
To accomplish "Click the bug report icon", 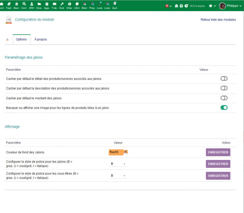I will pos(176,6).
